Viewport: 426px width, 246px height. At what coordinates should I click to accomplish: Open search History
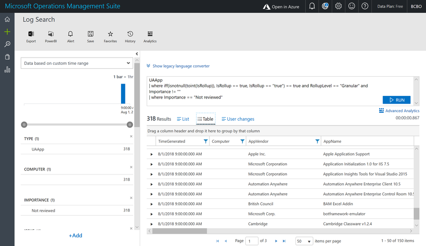coord(130,35)
